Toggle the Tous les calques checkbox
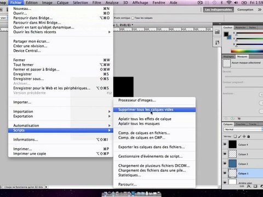263x197 pixels. (x=133, y=18)
